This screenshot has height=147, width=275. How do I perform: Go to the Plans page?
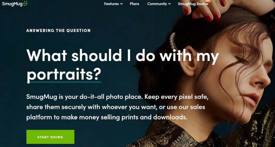click(x=134, y=4)
